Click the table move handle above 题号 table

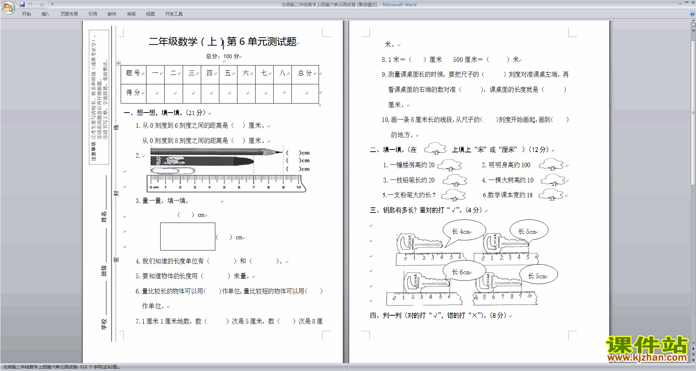(x=119, y=63)
